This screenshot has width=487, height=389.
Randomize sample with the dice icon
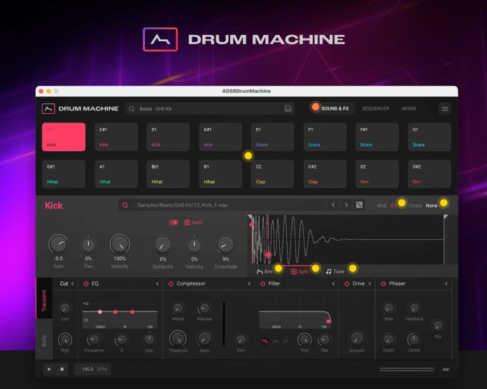(360, 205)
